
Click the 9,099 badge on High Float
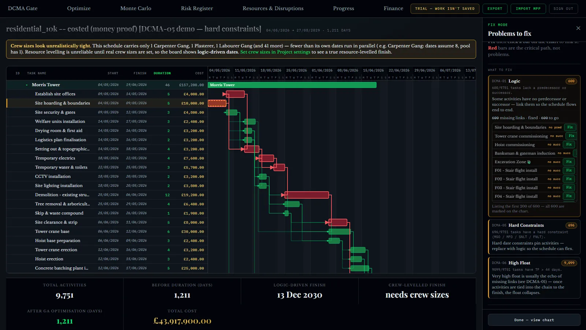(x=569, y=263)
